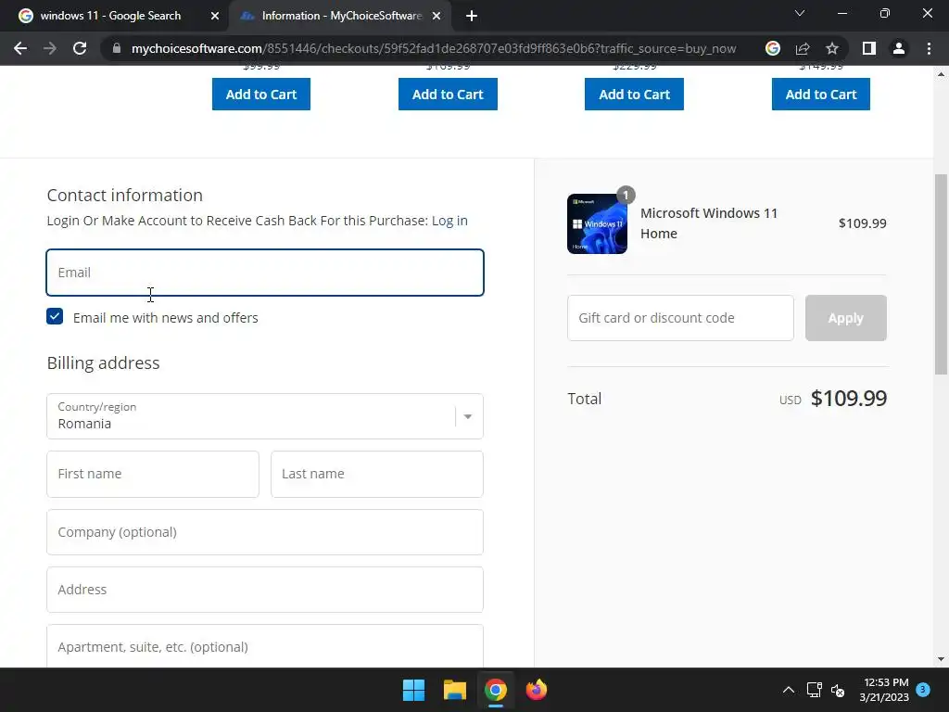Add the $149.99 product to cart
949x712 pixels.
(821, 94)
